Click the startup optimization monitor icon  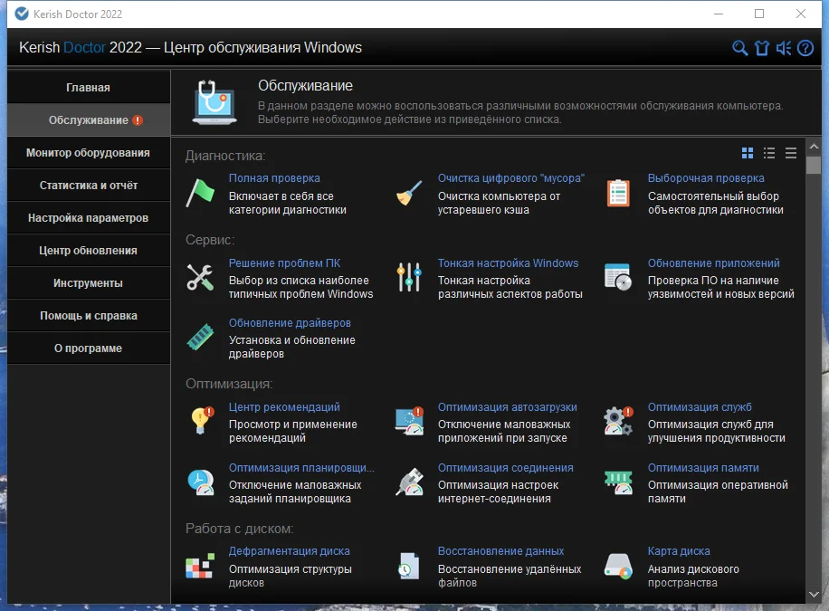410,421
